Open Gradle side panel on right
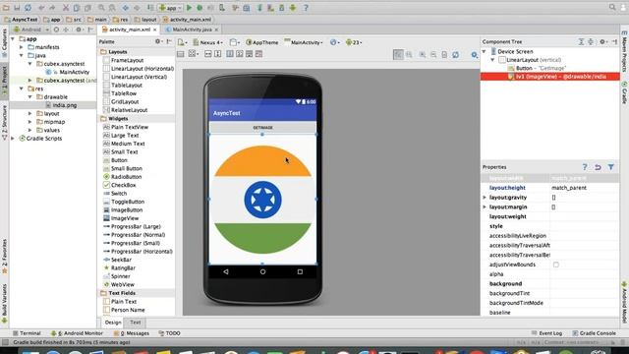The image size is (629, 354). [x=624, y=93]
